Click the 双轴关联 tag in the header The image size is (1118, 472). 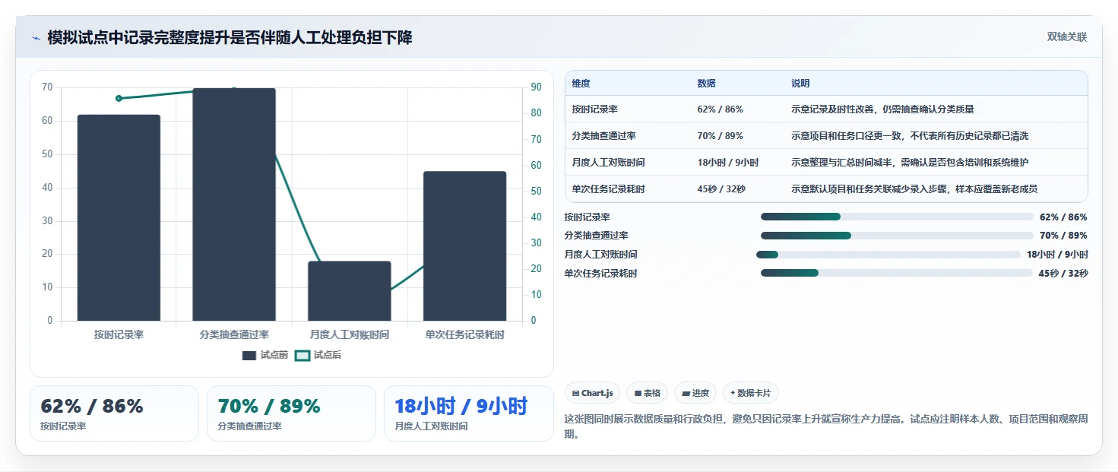point(1066,37)
